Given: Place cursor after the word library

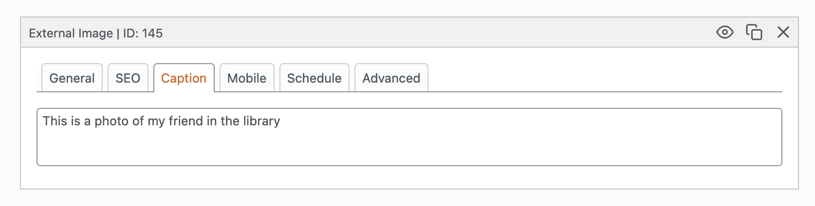Looking at the screenshot, I should pyautogui.click(x=281, y=121).
